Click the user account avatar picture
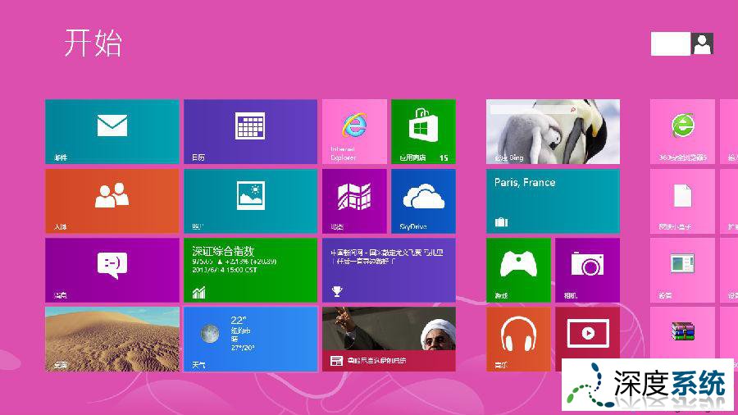The height and width of the screenshot is (415, 738). click(702, 43)
